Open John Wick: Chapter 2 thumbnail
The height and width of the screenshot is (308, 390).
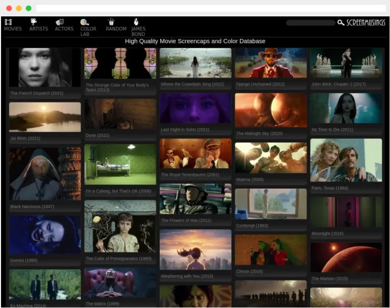coord(346,63)
